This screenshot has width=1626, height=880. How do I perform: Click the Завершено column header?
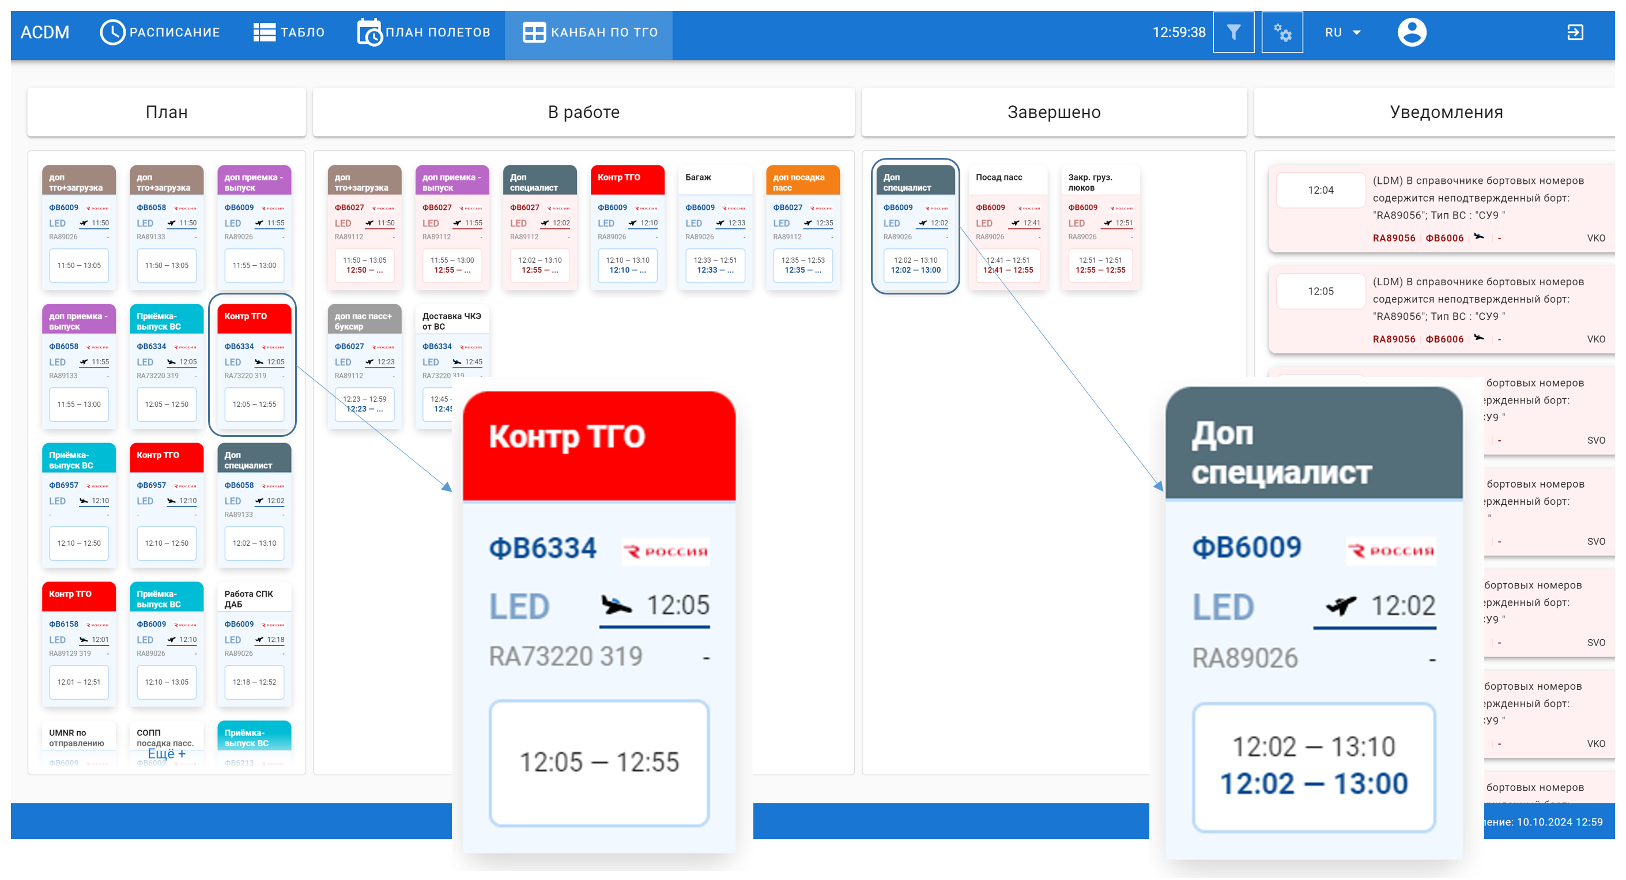pyautogui.click(x=1054, y=112)
